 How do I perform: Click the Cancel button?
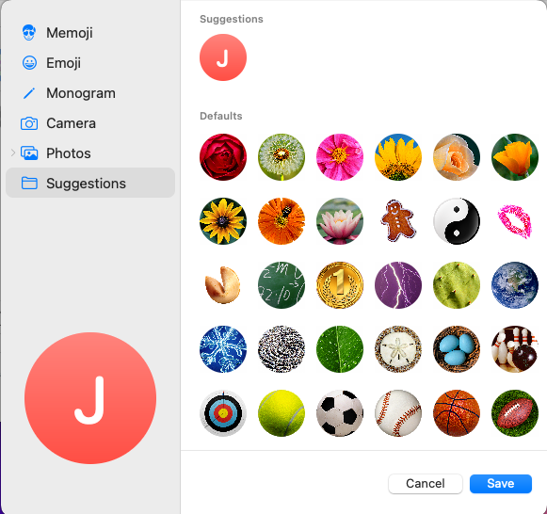[426, 484]
